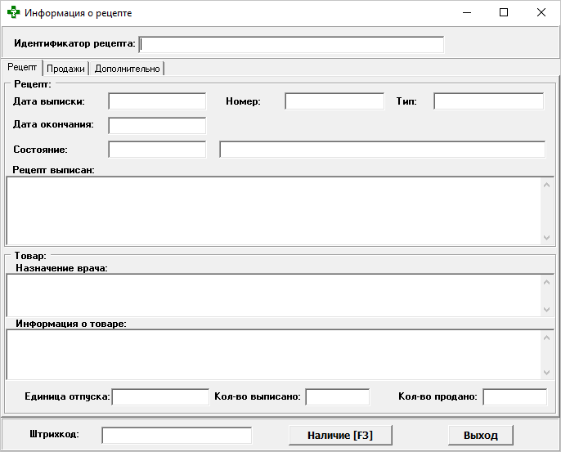Screen dimensions: 561x452
Task: Select the Рецепт tab
Action: pyautogui.click(x=22, y=68)
